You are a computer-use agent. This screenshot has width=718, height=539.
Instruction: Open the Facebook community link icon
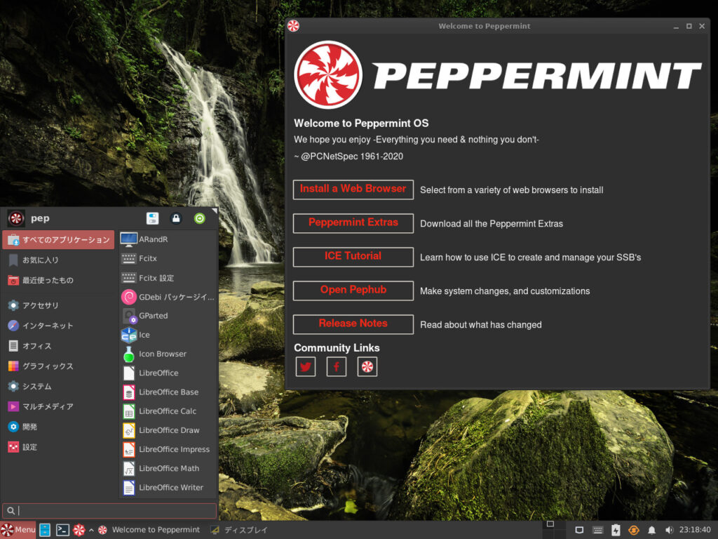[337, 366]
